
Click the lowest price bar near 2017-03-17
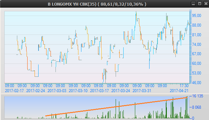coord(105,76)
